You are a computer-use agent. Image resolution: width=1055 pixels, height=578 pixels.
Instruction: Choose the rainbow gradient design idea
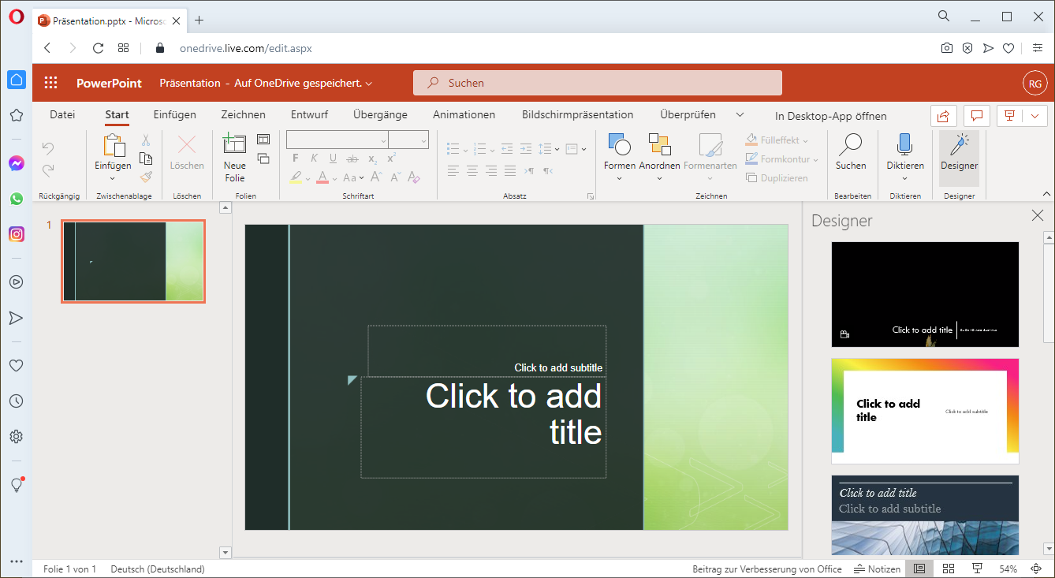(x=925, y=411)
